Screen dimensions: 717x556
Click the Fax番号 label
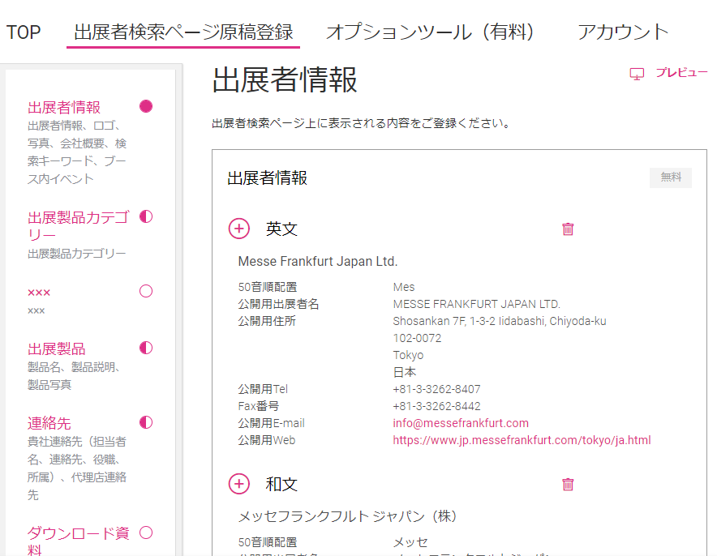[x=259, y=406]
